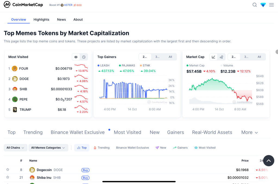Expand the All Chains dropdown
The image size is (278, 184).
[15, 148]
